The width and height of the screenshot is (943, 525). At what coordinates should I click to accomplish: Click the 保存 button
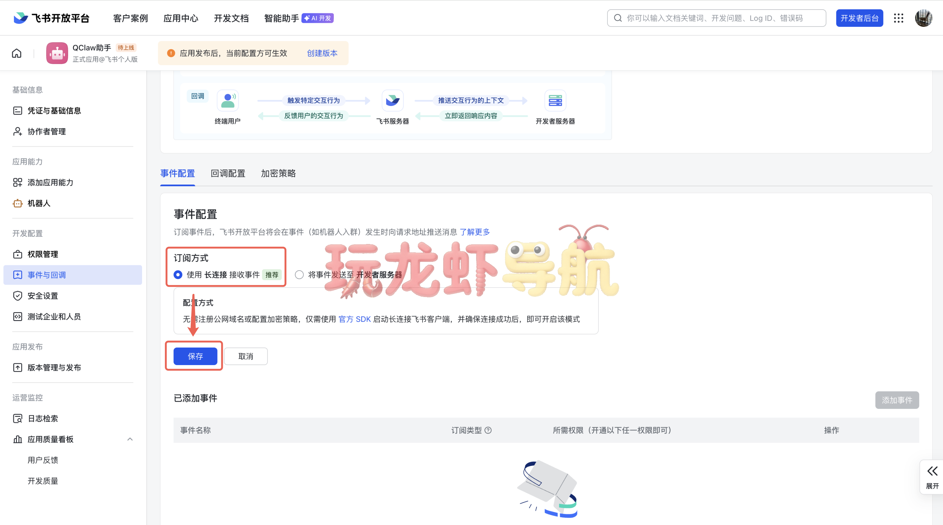(195, 356)
